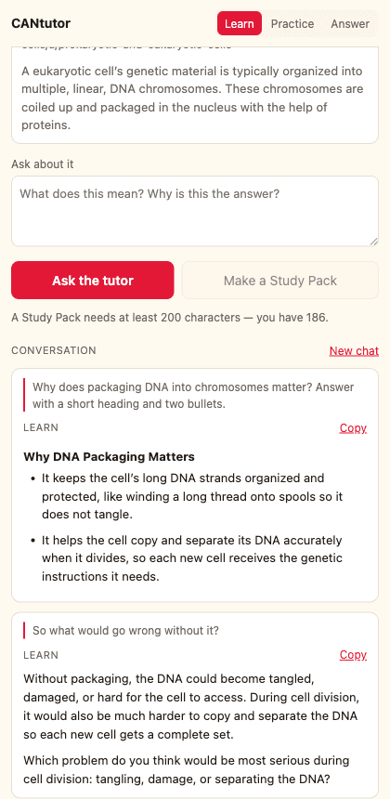Click the Why DNA Packaging Matters heading
Image resolution: width=390 pixels, height=799 pixels.
coord(109,456)
